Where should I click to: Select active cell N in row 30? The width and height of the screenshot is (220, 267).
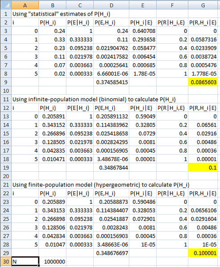[x=25, y=262]
